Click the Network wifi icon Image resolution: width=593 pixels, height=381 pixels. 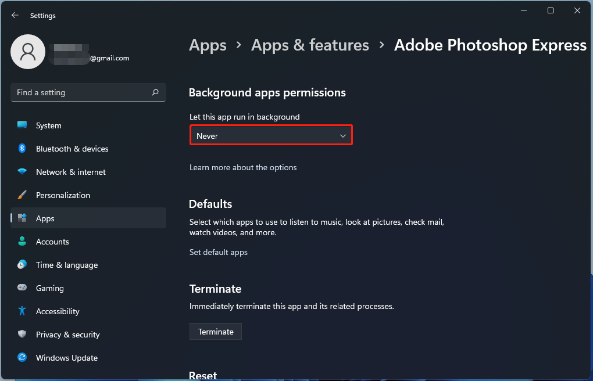click(22, 171)
